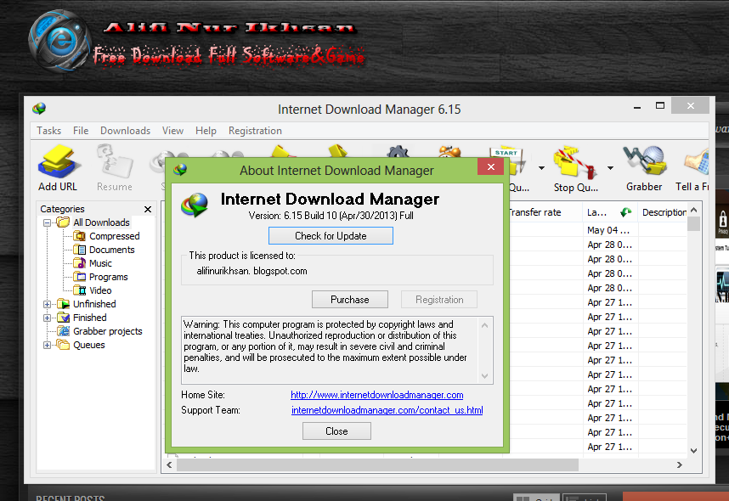Click the warning text scrollbar down arrow
This screenshot has width=729, height=501.
[x=485, y=374]
